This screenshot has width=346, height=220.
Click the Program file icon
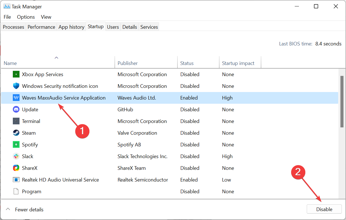coord(16,192)
